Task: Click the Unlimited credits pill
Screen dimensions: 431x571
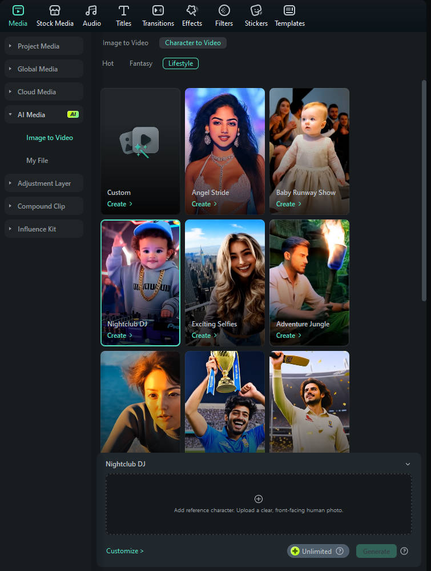Action: point(318,551)
